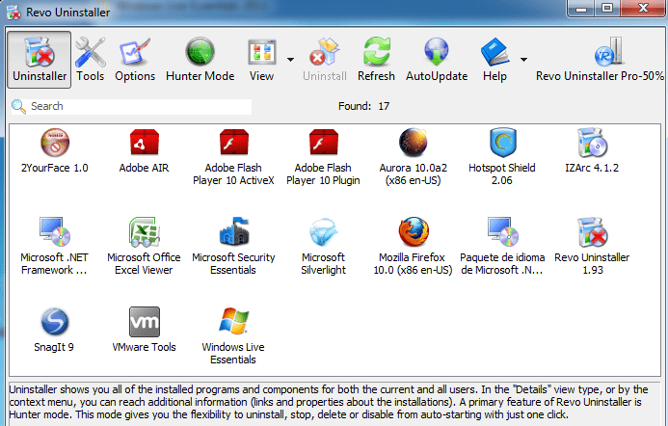The width and height of the screenshot is (668, 426).
Task: Select Hotspot Shield 2.06 icon
Action: pyautogui.click(x=502, y=143)
